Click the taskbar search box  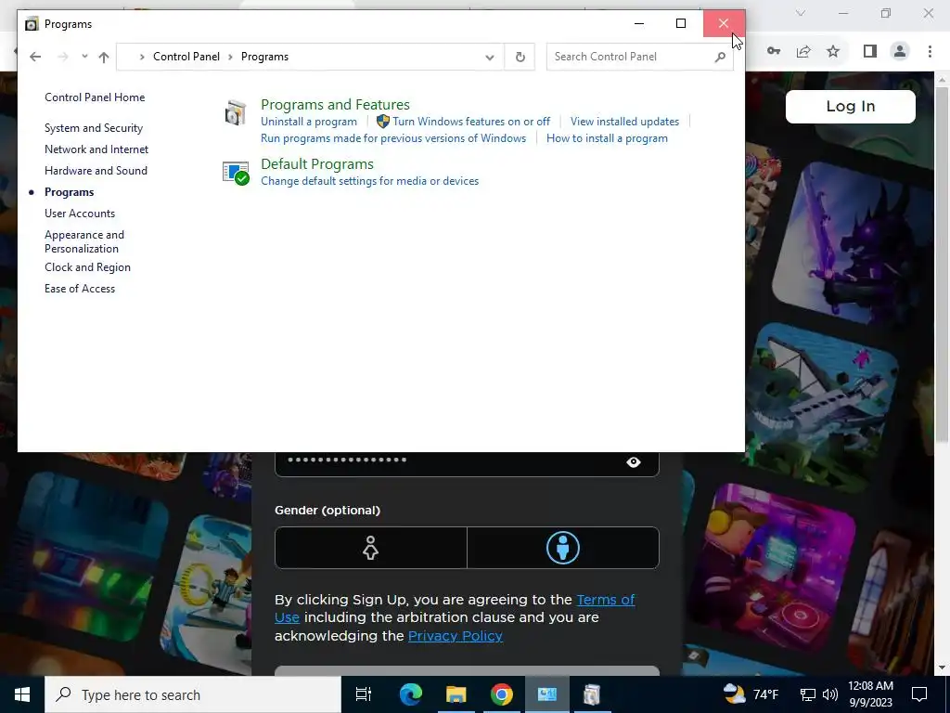point(193,694)
